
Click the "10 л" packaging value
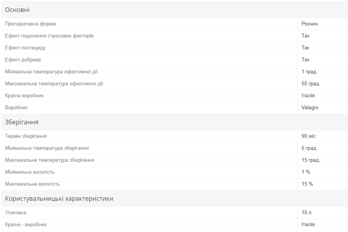[307, 213]
